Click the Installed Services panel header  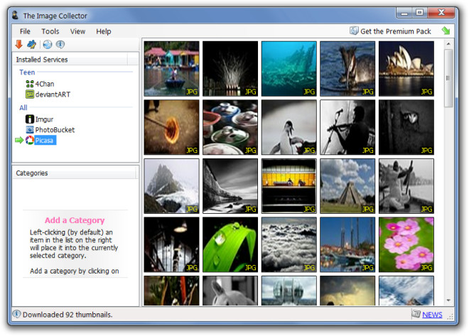click(75, 60)
